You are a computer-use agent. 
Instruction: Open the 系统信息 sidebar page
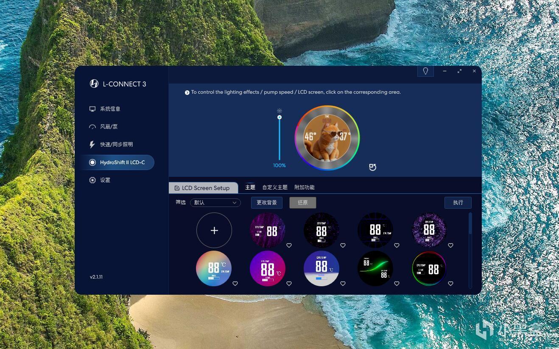[x=105, y=109]
